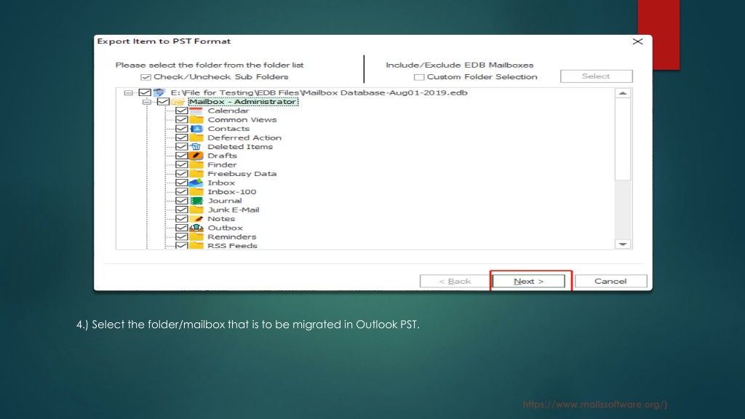This screenshot has height=419, width=745.
Task: Cancel the export dialog
Action: pos(610,282)
